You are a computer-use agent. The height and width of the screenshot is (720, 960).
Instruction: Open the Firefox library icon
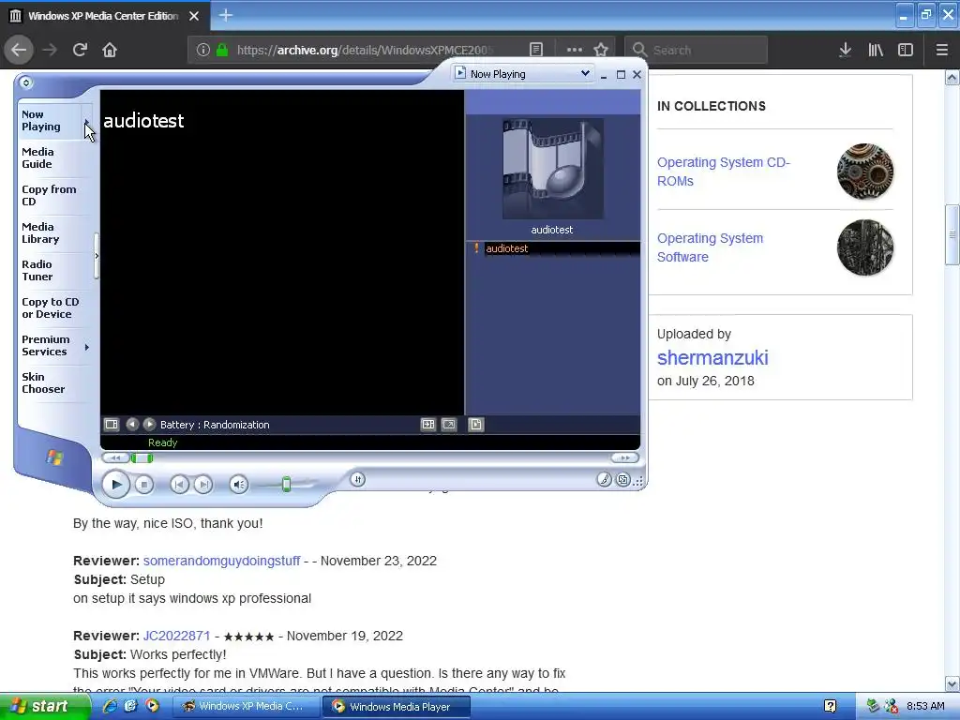coord(876,50)
